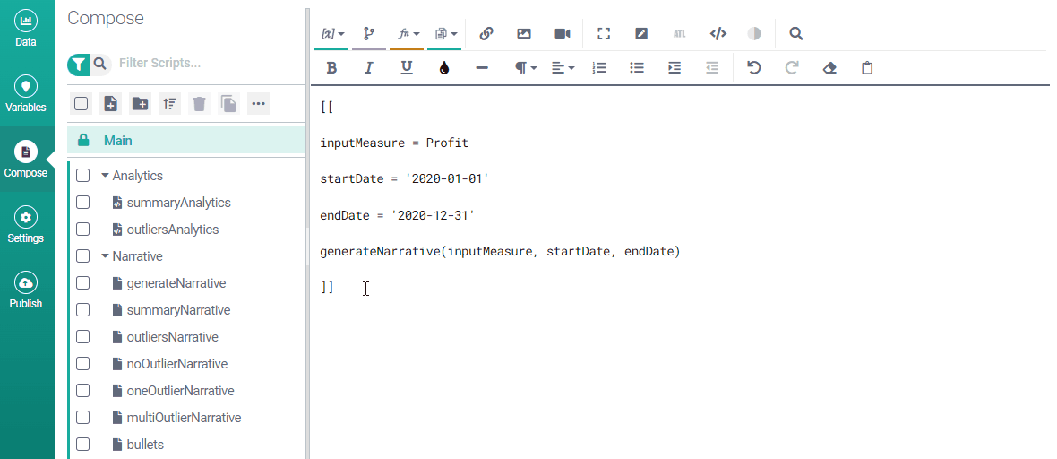
Task: Create an ordered numbered list
Action: tap(599, 68)
